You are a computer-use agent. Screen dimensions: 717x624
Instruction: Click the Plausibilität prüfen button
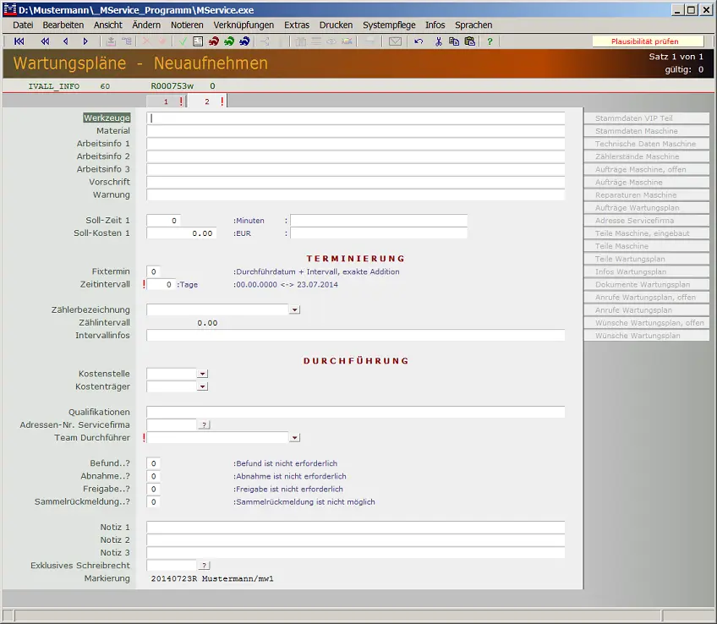(645, 41)
